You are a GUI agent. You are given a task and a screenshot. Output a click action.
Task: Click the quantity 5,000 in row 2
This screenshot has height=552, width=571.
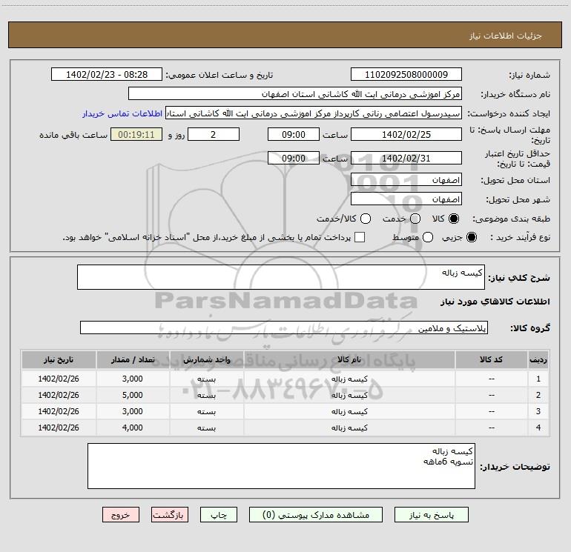tap(133, 395)
